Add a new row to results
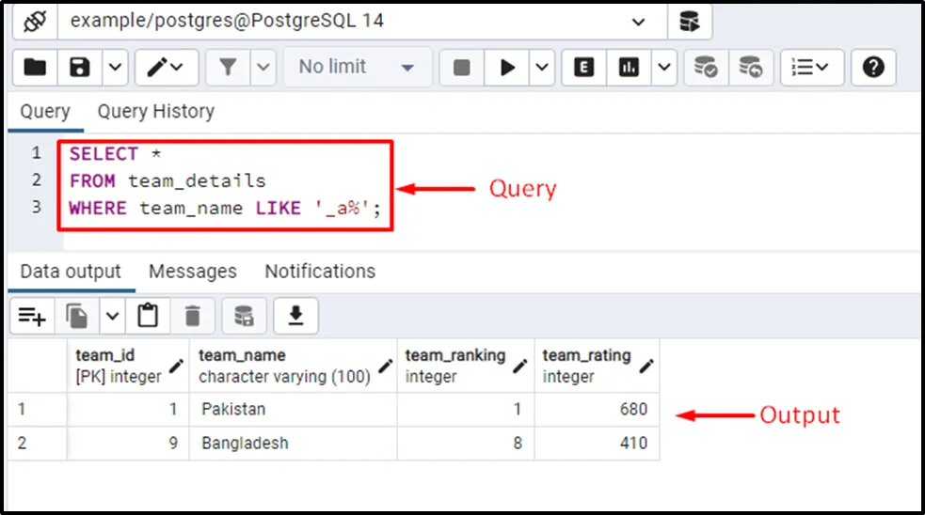 coord(32,317)
